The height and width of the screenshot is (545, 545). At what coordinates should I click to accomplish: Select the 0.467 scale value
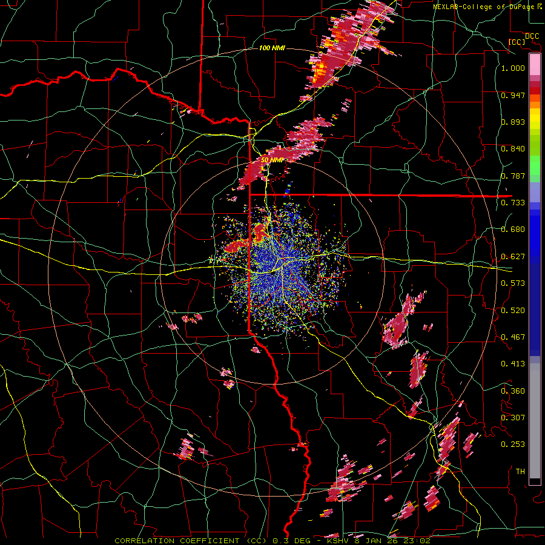click(513, 337)
